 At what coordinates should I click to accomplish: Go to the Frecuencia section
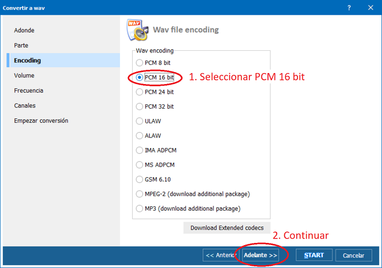[28, 91]
